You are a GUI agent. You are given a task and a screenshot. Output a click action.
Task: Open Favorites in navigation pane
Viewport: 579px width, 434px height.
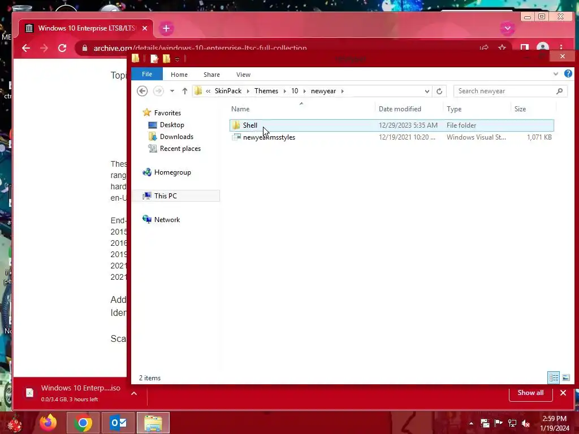tap(162, 112)
